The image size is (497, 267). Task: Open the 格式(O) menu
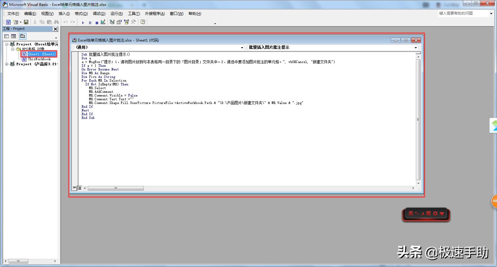[x=81, y=14]
